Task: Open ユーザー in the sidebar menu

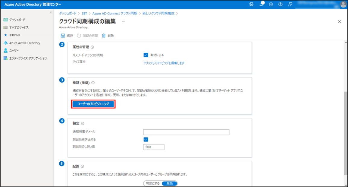Action: point(14,51)
